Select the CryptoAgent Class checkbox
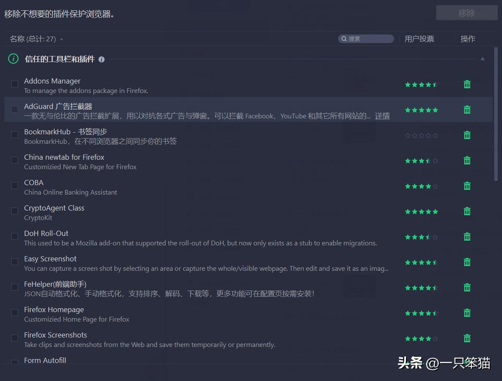This screenshot has width=502, height=381. (14, 211)
